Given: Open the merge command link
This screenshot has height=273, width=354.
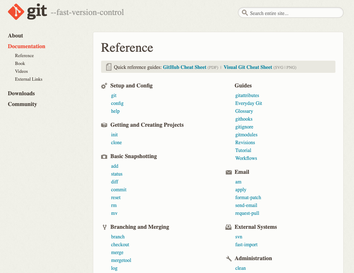Looking at the screenshot, I should pyautogui.click(x=117, y=253).
